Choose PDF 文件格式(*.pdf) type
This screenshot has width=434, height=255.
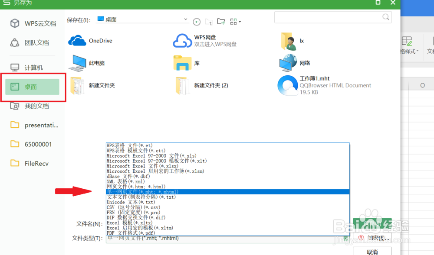[x=227, y=233]
